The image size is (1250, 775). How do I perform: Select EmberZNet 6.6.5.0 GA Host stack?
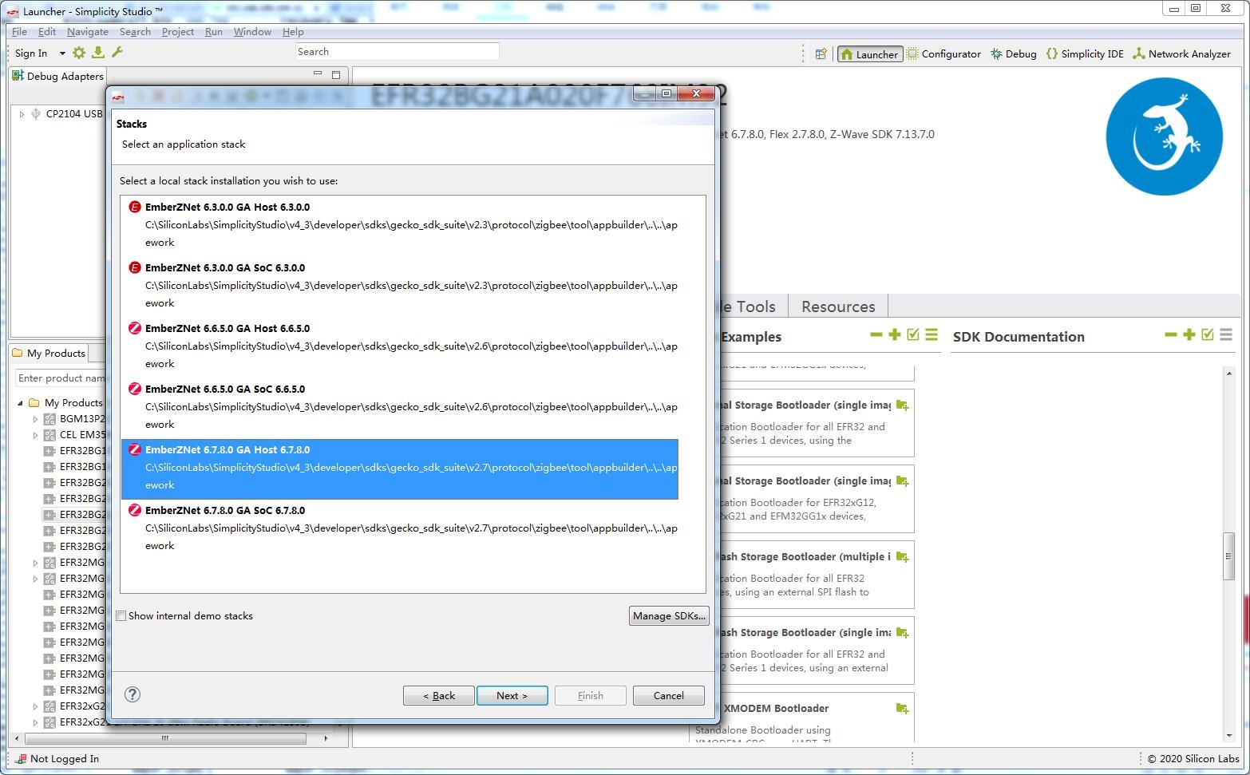(399, 346)
